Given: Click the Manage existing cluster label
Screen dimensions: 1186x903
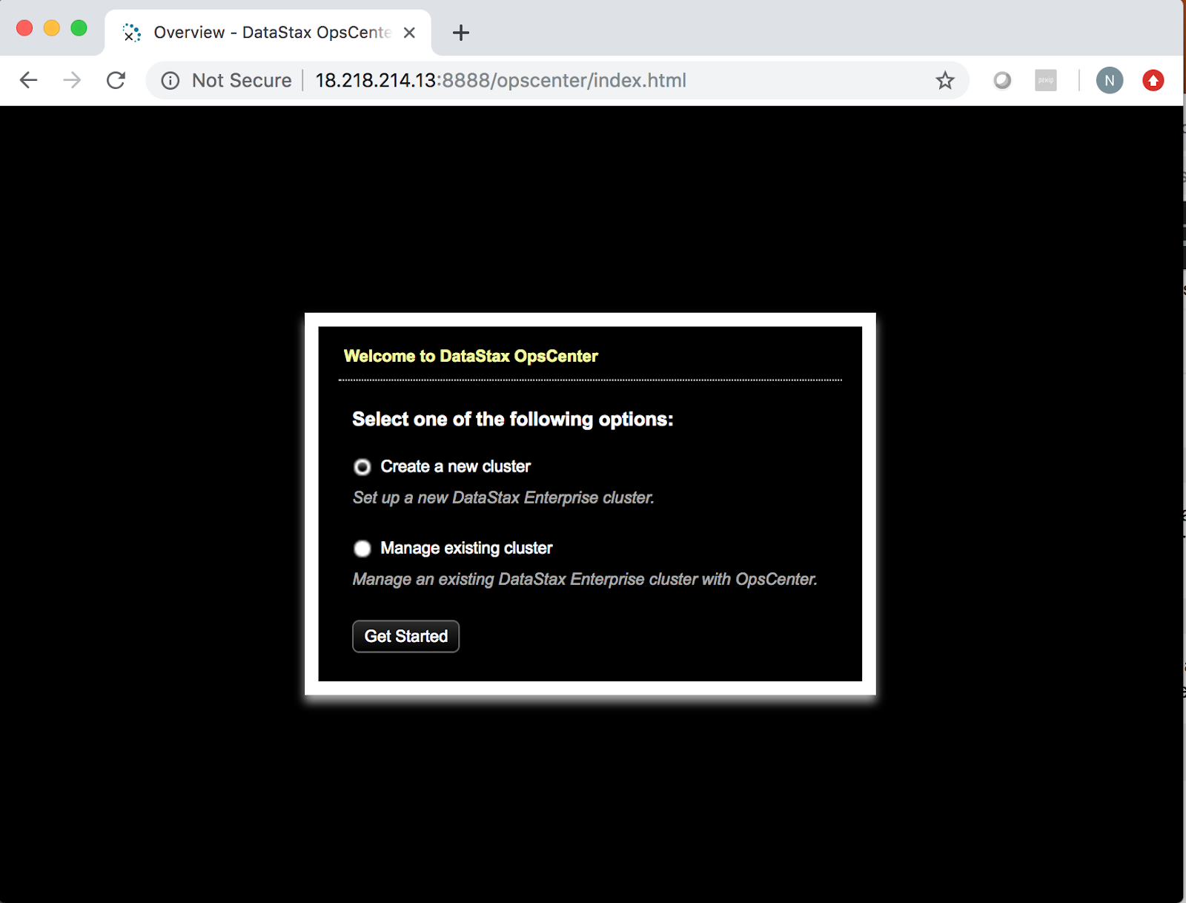Looking at the screenshot, I should click(466, 549).
